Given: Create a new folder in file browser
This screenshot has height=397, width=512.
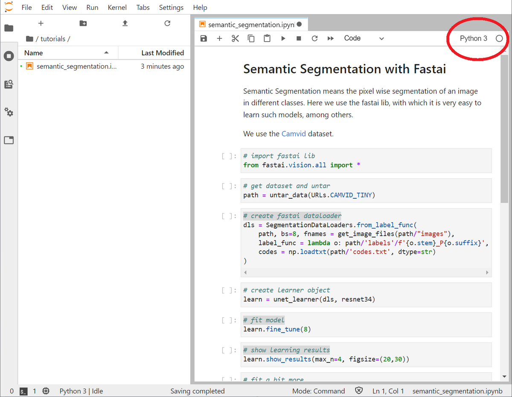Looking at the screenshot, I should [x=83, y=23].
